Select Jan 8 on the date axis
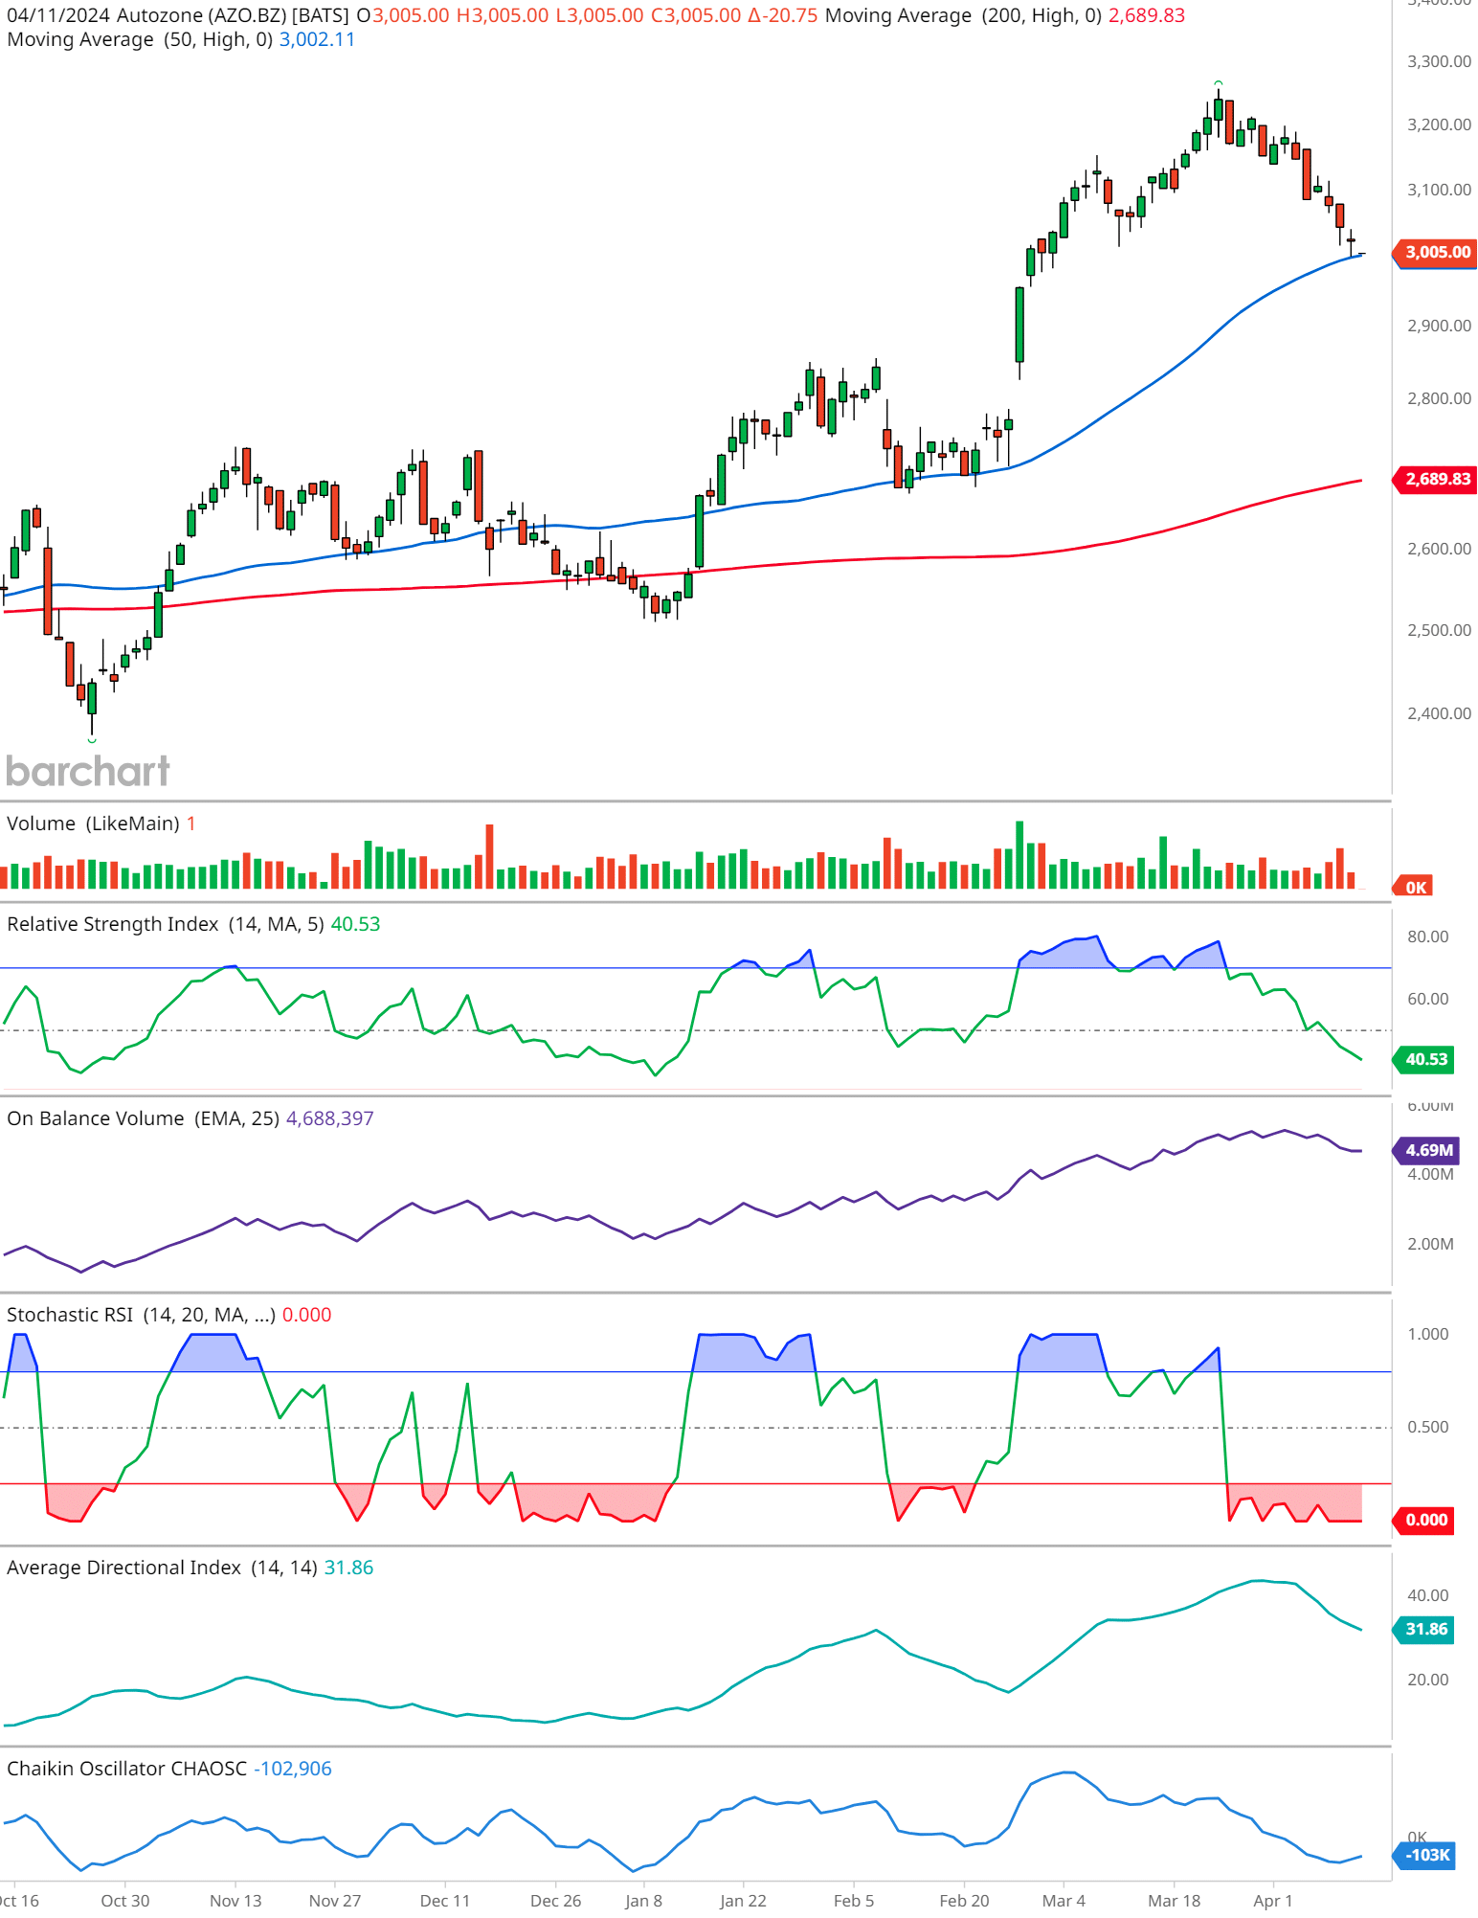The width and height of the screenshot is (1478, 1918). pyautogui.click(x=643, y=1901)
